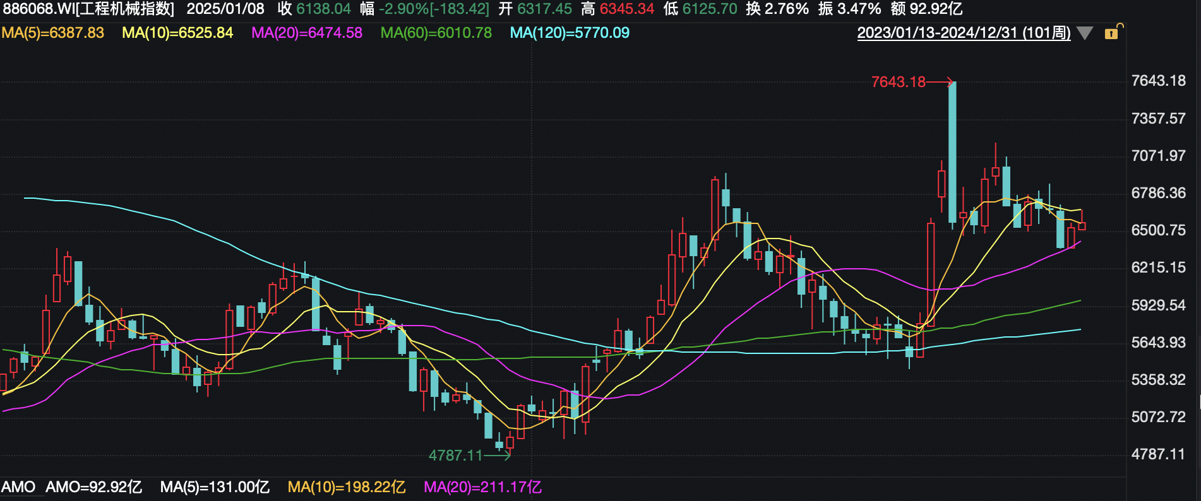1201x501 pixels.
Task: Click the 6786.36 price axis label
Action: [1158, 193]
